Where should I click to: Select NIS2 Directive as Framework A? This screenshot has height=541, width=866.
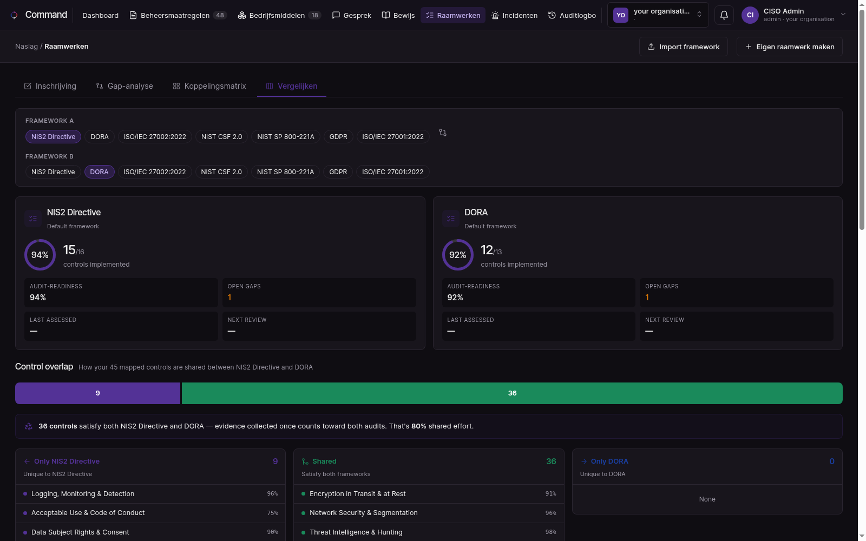coord(53,137)
